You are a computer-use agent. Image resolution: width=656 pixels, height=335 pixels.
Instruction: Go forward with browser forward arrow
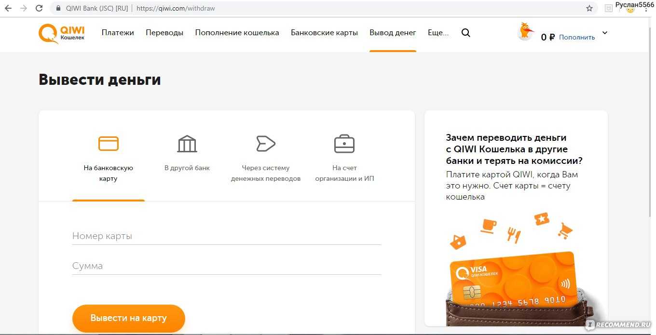pos(24,8)
